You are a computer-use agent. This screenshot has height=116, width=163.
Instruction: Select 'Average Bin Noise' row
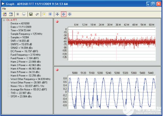pyautogui.click(x=29, y=90)
